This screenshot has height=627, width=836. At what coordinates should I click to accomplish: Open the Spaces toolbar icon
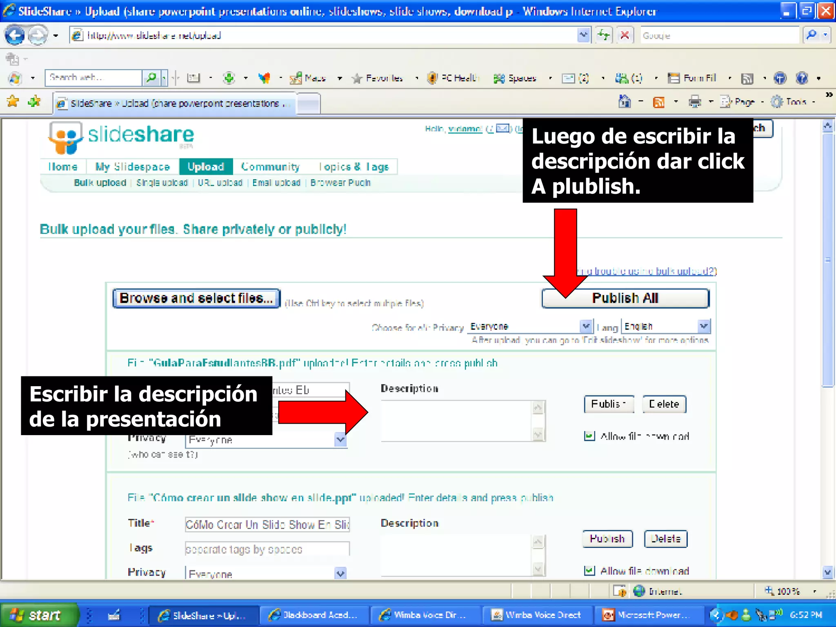pyautogui.click(x=499, y=78)
